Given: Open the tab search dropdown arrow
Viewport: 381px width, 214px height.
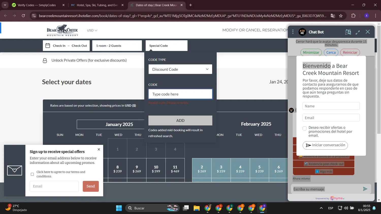Looking at the screenshot, I should (5, 5).
